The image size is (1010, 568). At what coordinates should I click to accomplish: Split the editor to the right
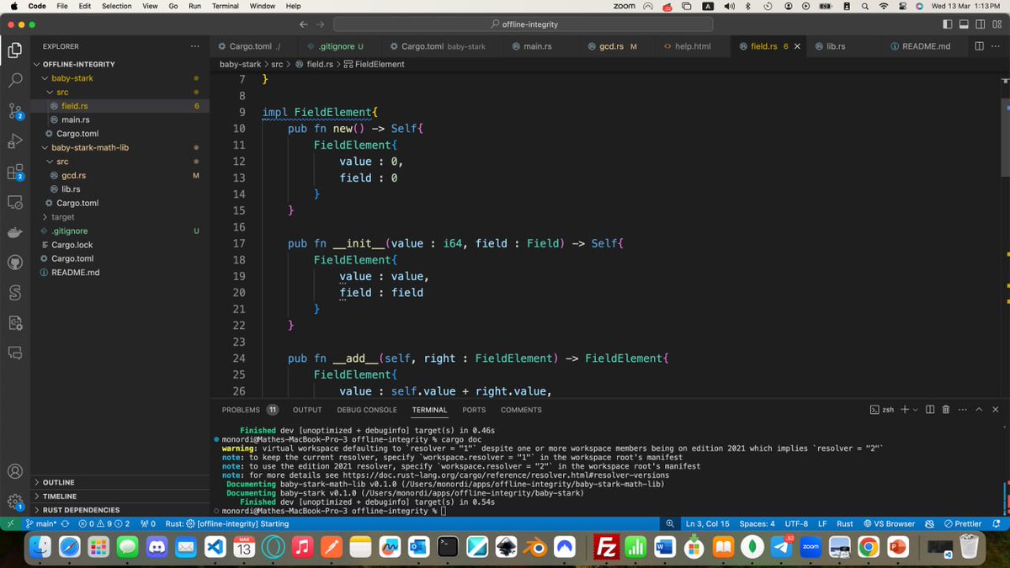pos(981,46)
